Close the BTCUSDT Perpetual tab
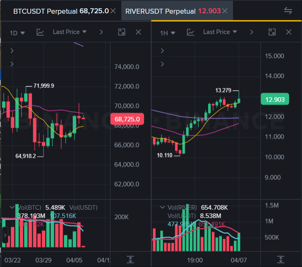 tap(113, 11)
